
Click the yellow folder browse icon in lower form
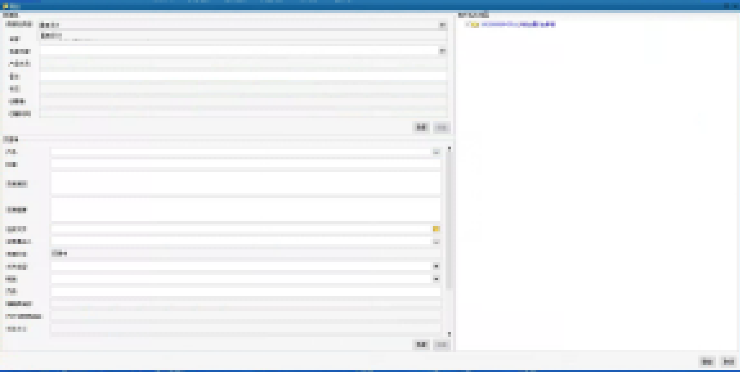click(436, 229)
